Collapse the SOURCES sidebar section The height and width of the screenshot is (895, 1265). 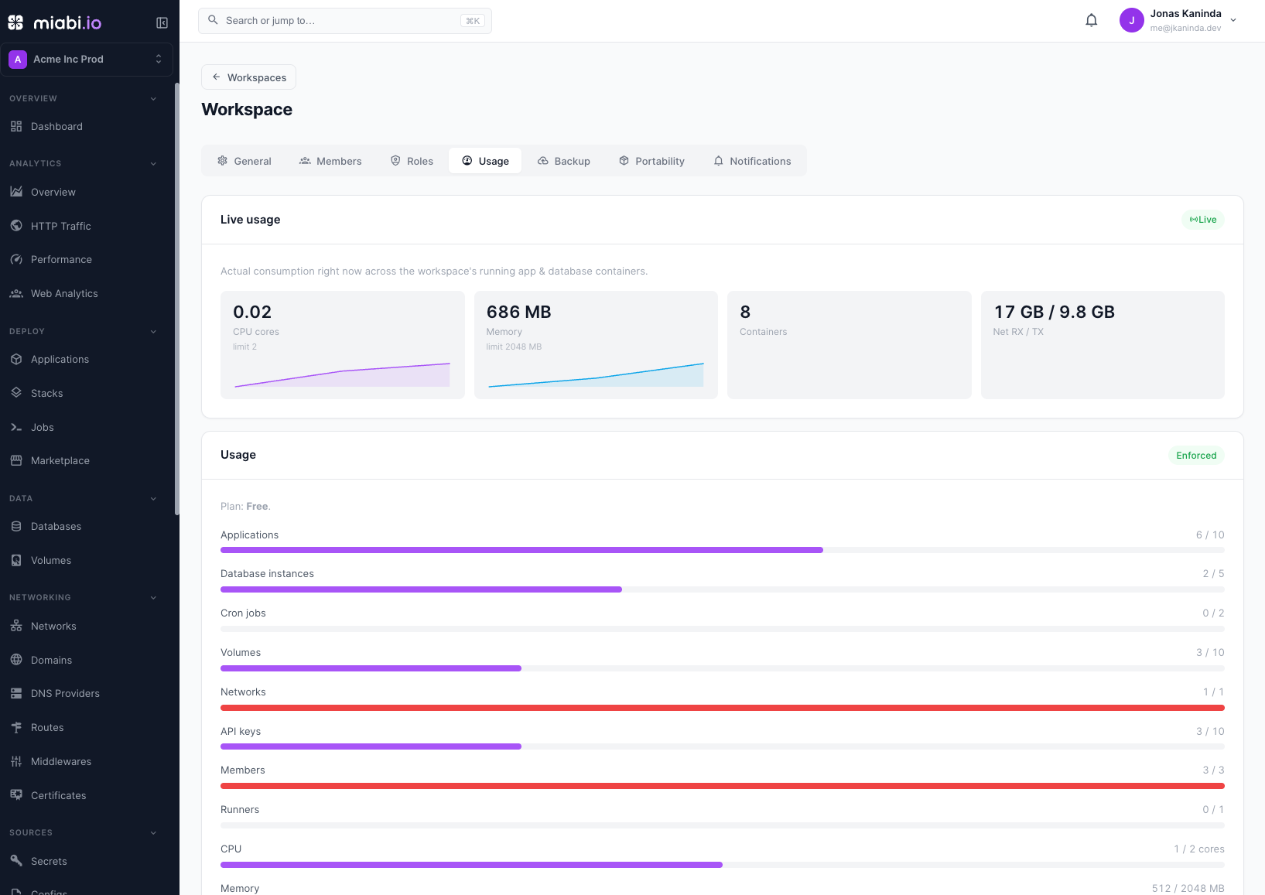click(153, 832)
